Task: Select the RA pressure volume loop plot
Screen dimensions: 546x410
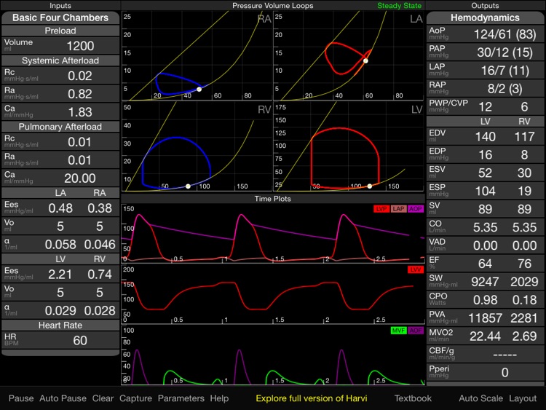Action: tap(197, 56)
